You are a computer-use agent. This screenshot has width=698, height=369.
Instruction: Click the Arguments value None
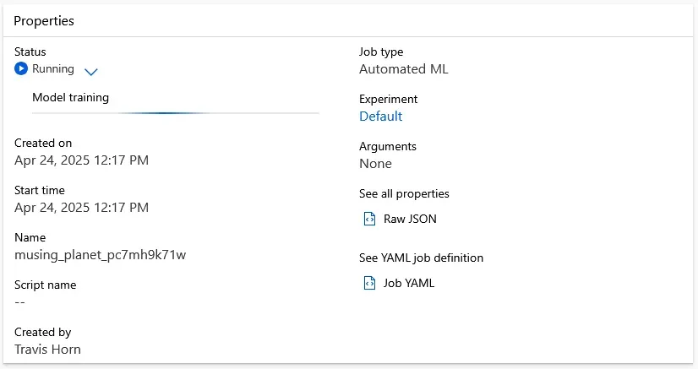375,164
